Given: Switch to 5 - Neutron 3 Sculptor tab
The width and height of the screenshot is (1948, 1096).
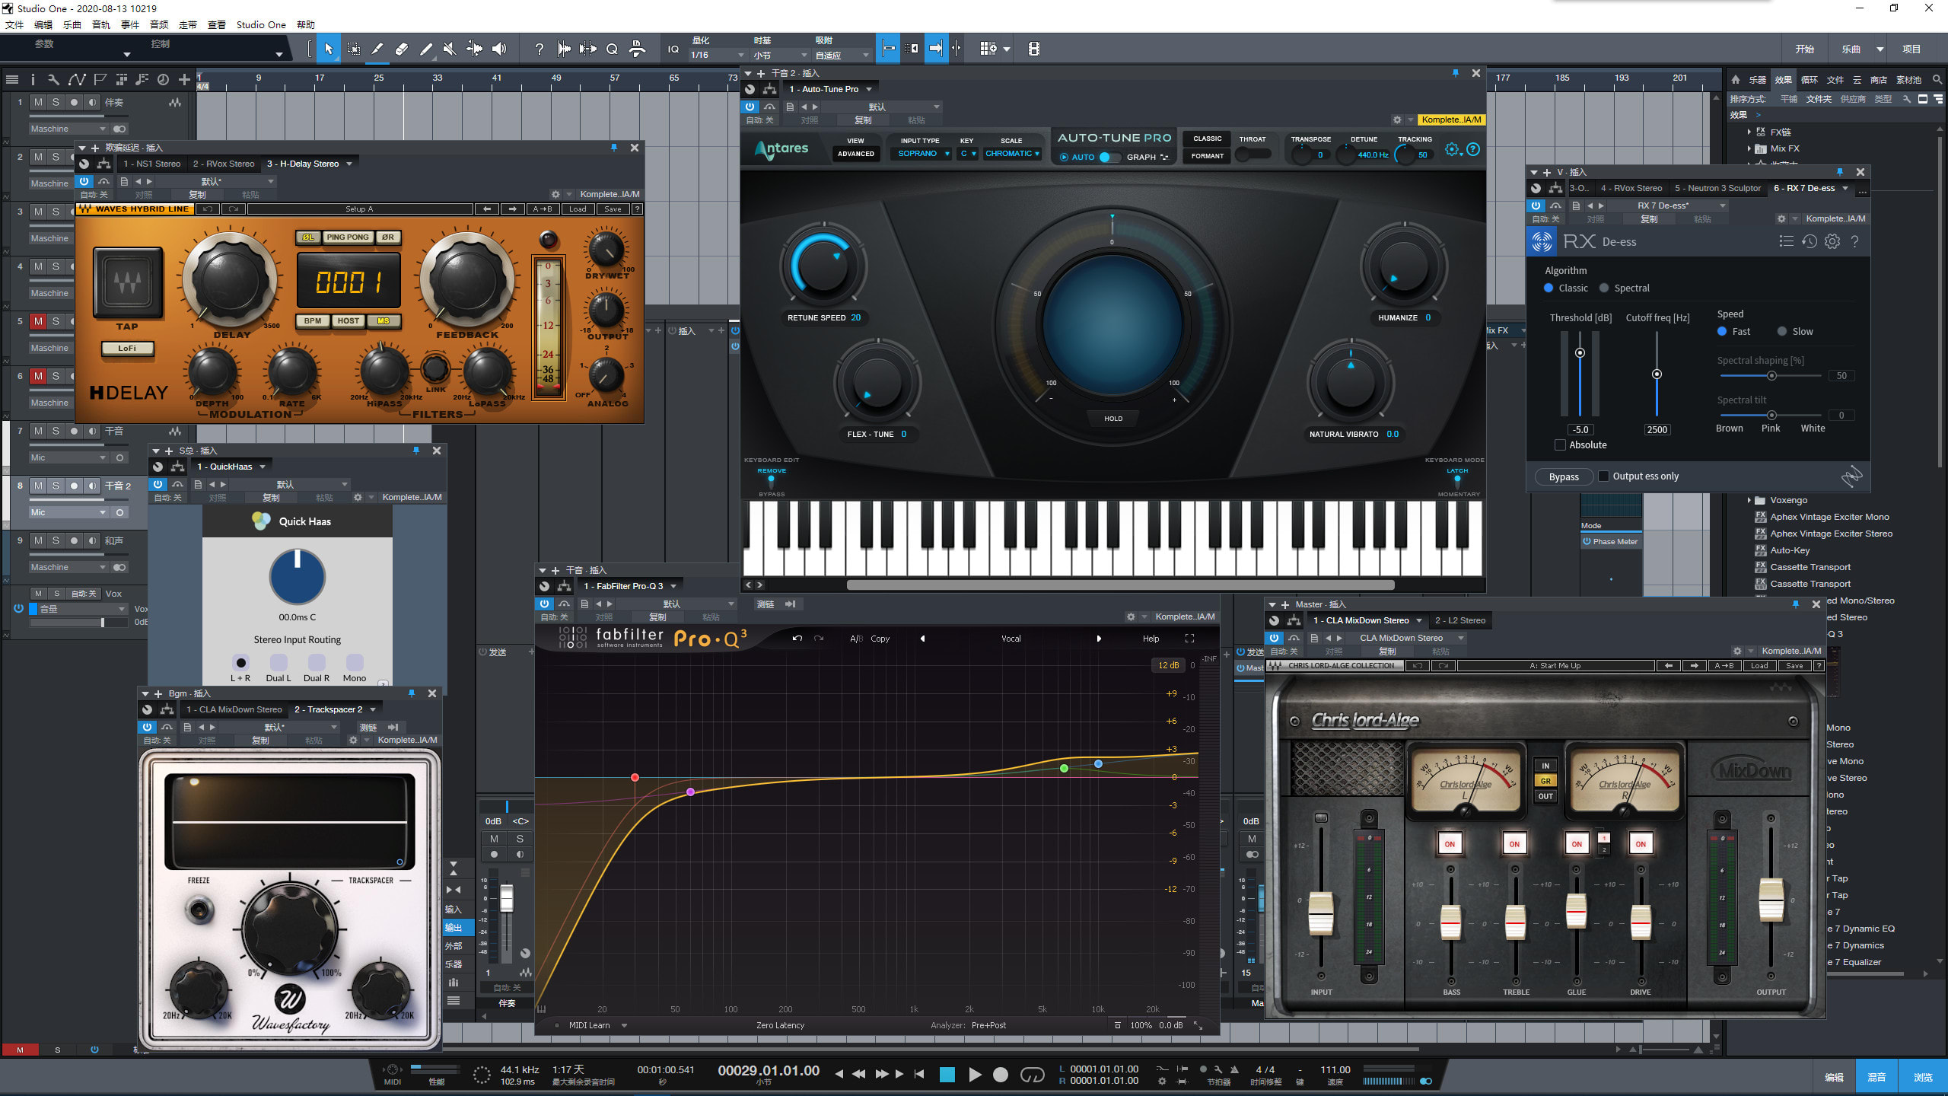Looking at the screenshot, I should pyautogui.click(x=1717, y=188).
